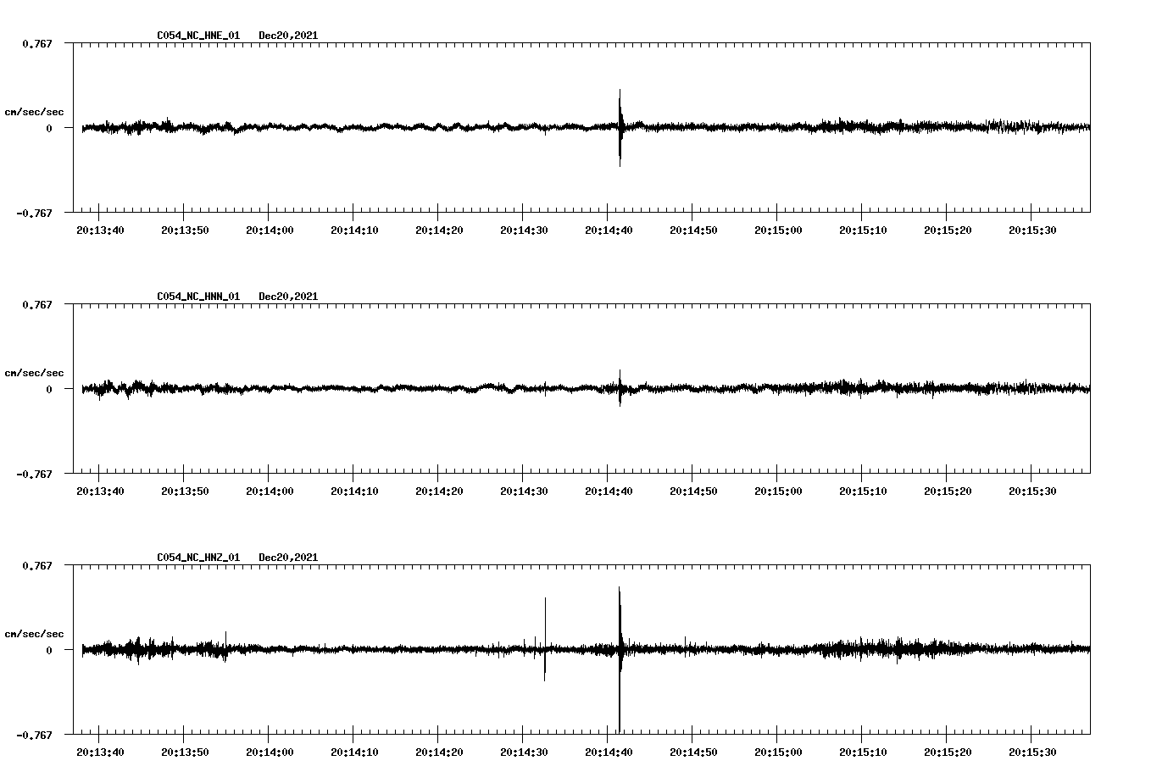Click the C054_NC_HNE_01 channel title
The image size is (1151, 783).
(198, 36)
